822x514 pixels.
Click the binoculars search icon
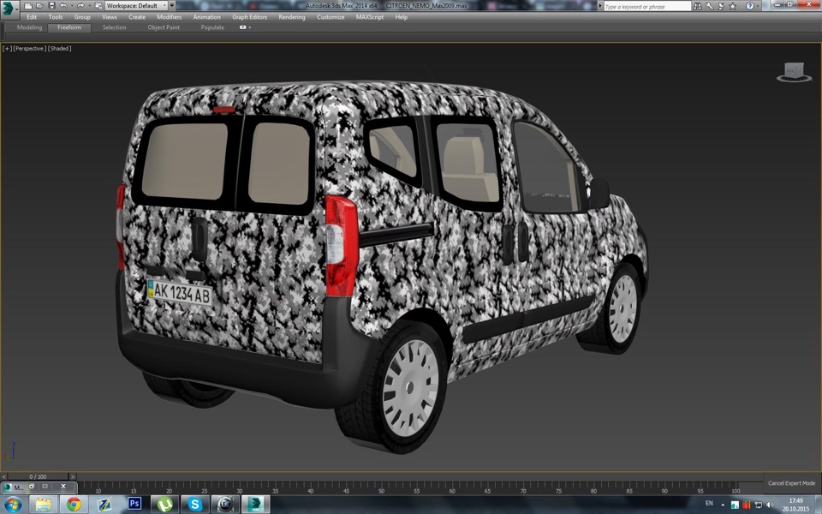click(x=697, y=6)
